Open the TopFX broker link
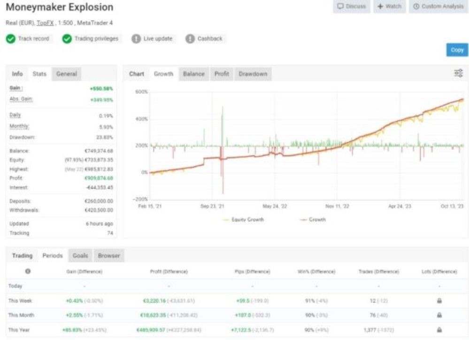The width and height of the screenshot is (469, 340). click(45, 23)
